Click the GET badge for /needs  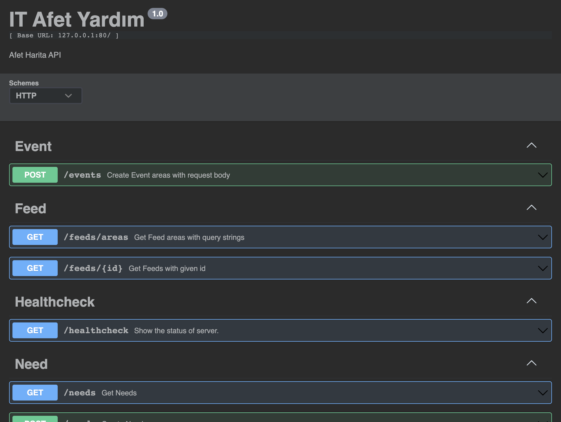tap(35, 393)
